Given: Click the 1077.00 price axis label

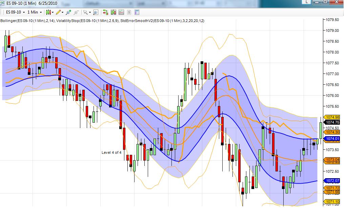Looking at the screenshot, I should coord(332,74).
